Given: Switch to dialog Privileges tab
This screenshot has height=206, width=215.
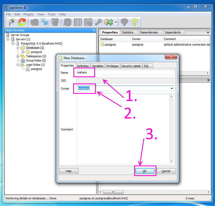Looking at the screenshot, I should tap(113, 66).
